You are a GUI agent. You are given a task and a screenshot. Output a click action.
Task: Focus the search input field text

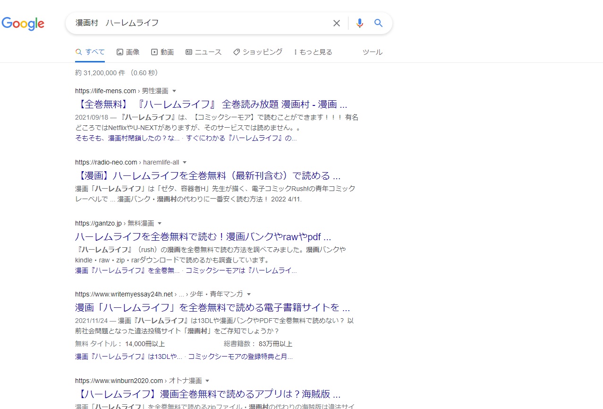pyautogui.click(x=198, y=23)
